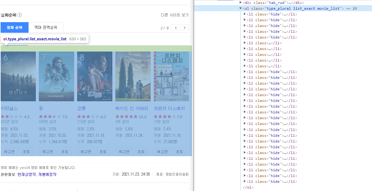Open the 다른 사이트 보기 link
Viewport: 372px width, 191px height.
(x=175, y=15)
